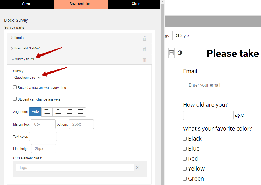Viewport: 261px width, 185px height.
Task: Set alignment to Auto
Action: click(x=35, y=112)
